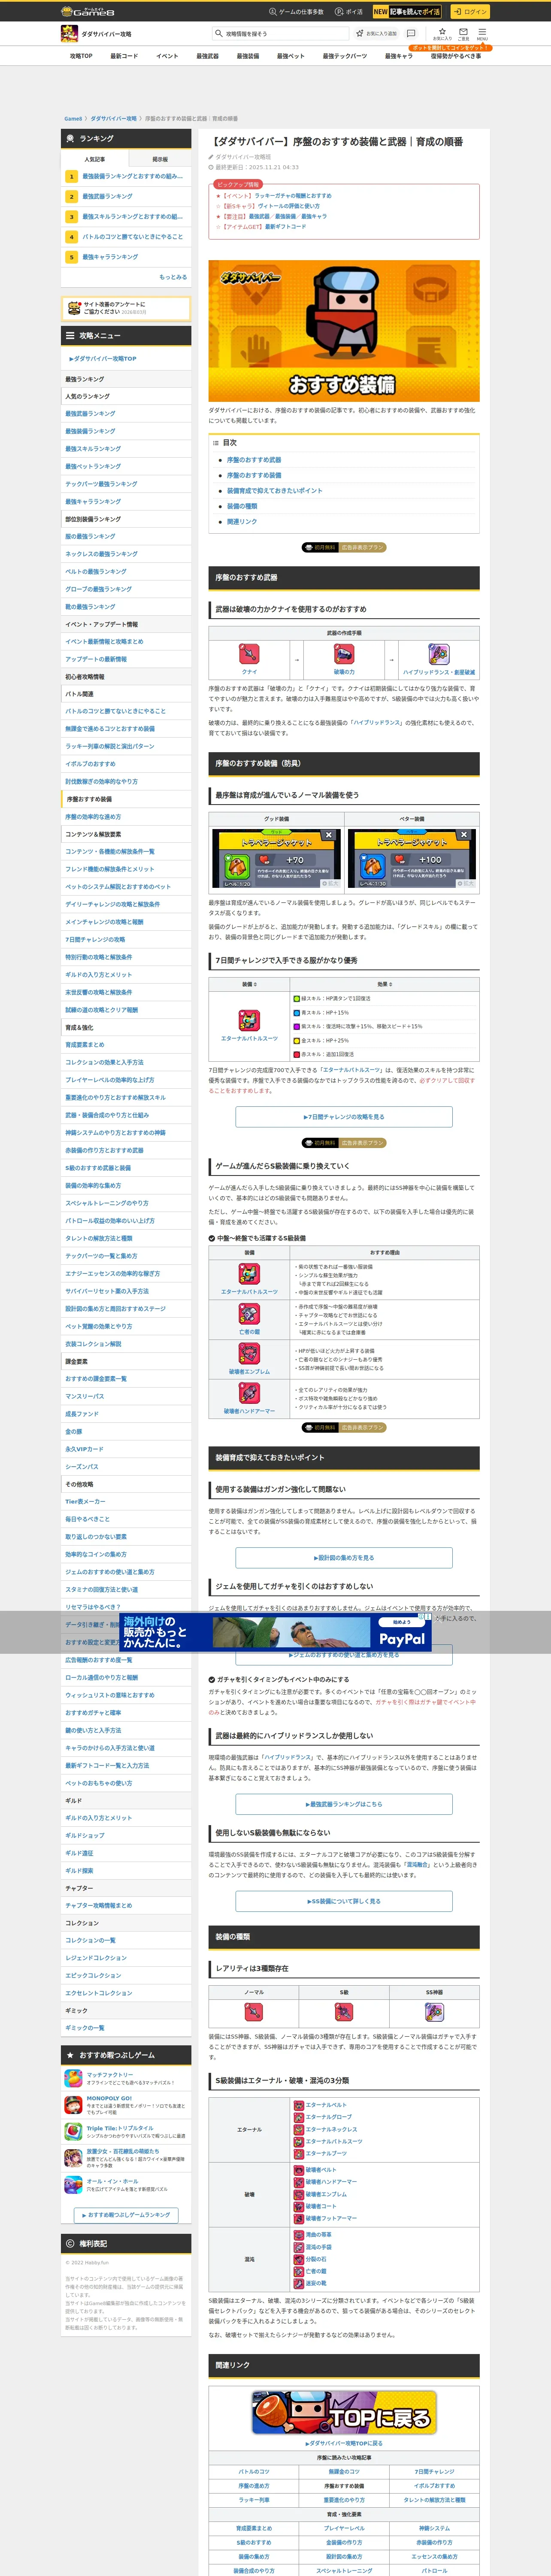Open 最新コード in the nav bar
This screenshot has height=2576, width=551.
[124, 56]
